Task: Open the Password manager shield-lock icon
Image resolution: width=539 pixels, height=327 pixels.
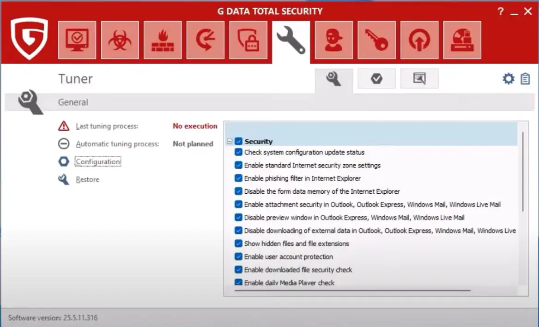Action: tap(248, 40)
